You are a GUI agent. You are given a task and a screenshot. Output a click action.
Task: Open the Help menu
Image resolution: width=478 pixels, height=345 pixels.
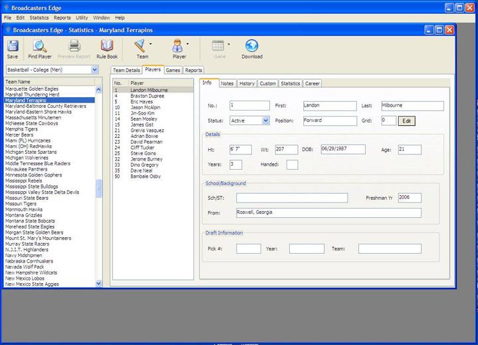tap(120, 18)
